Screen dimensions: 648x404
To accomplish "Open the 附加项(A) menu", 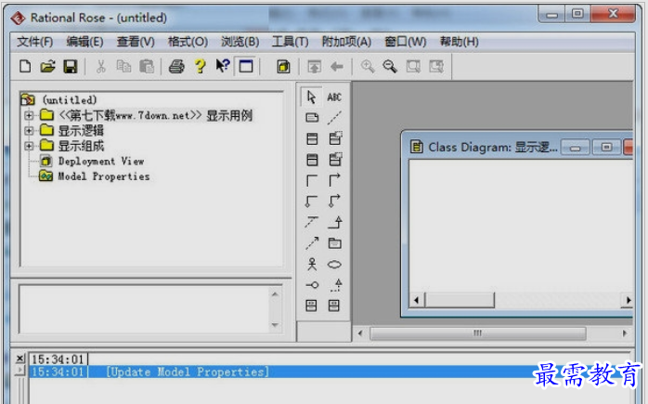I will point(346,42).
